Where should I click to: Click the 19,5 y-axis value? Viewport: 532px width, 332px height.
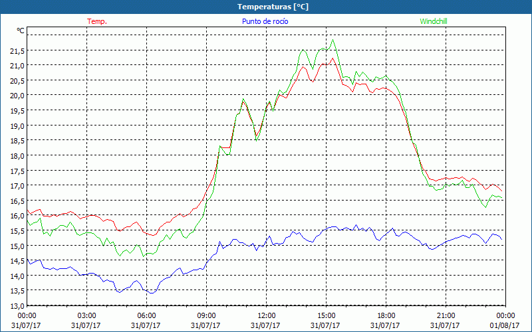[17, 111]
